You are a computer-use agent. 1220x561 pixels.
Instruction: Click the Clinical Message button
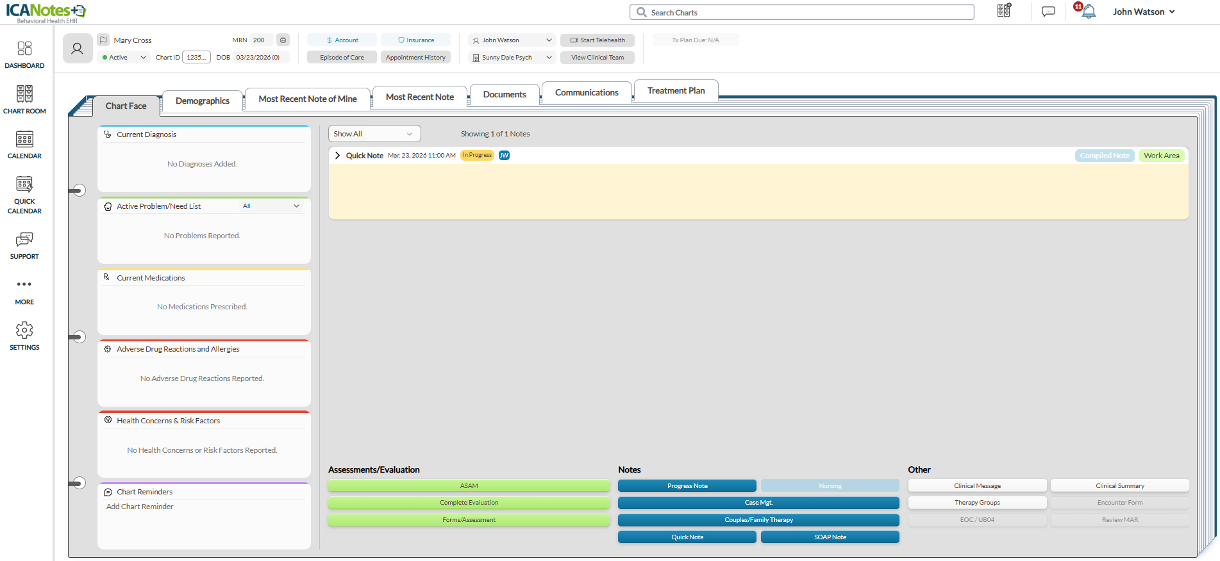click(x=977, y=486)
